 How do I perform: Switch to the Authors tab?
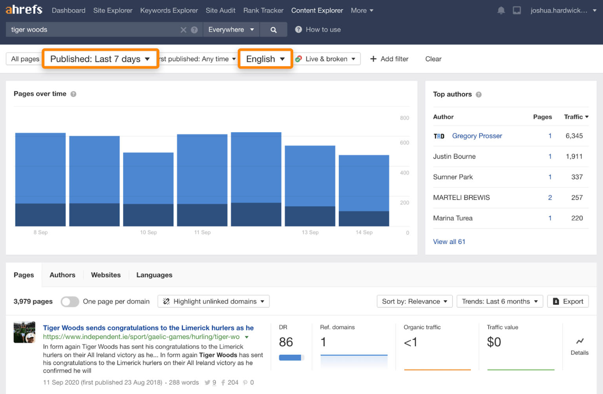tap(62, 275)
